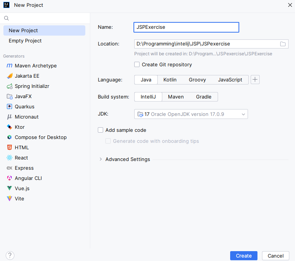Open the JDK version dropdown

click(x=191, y=114)
